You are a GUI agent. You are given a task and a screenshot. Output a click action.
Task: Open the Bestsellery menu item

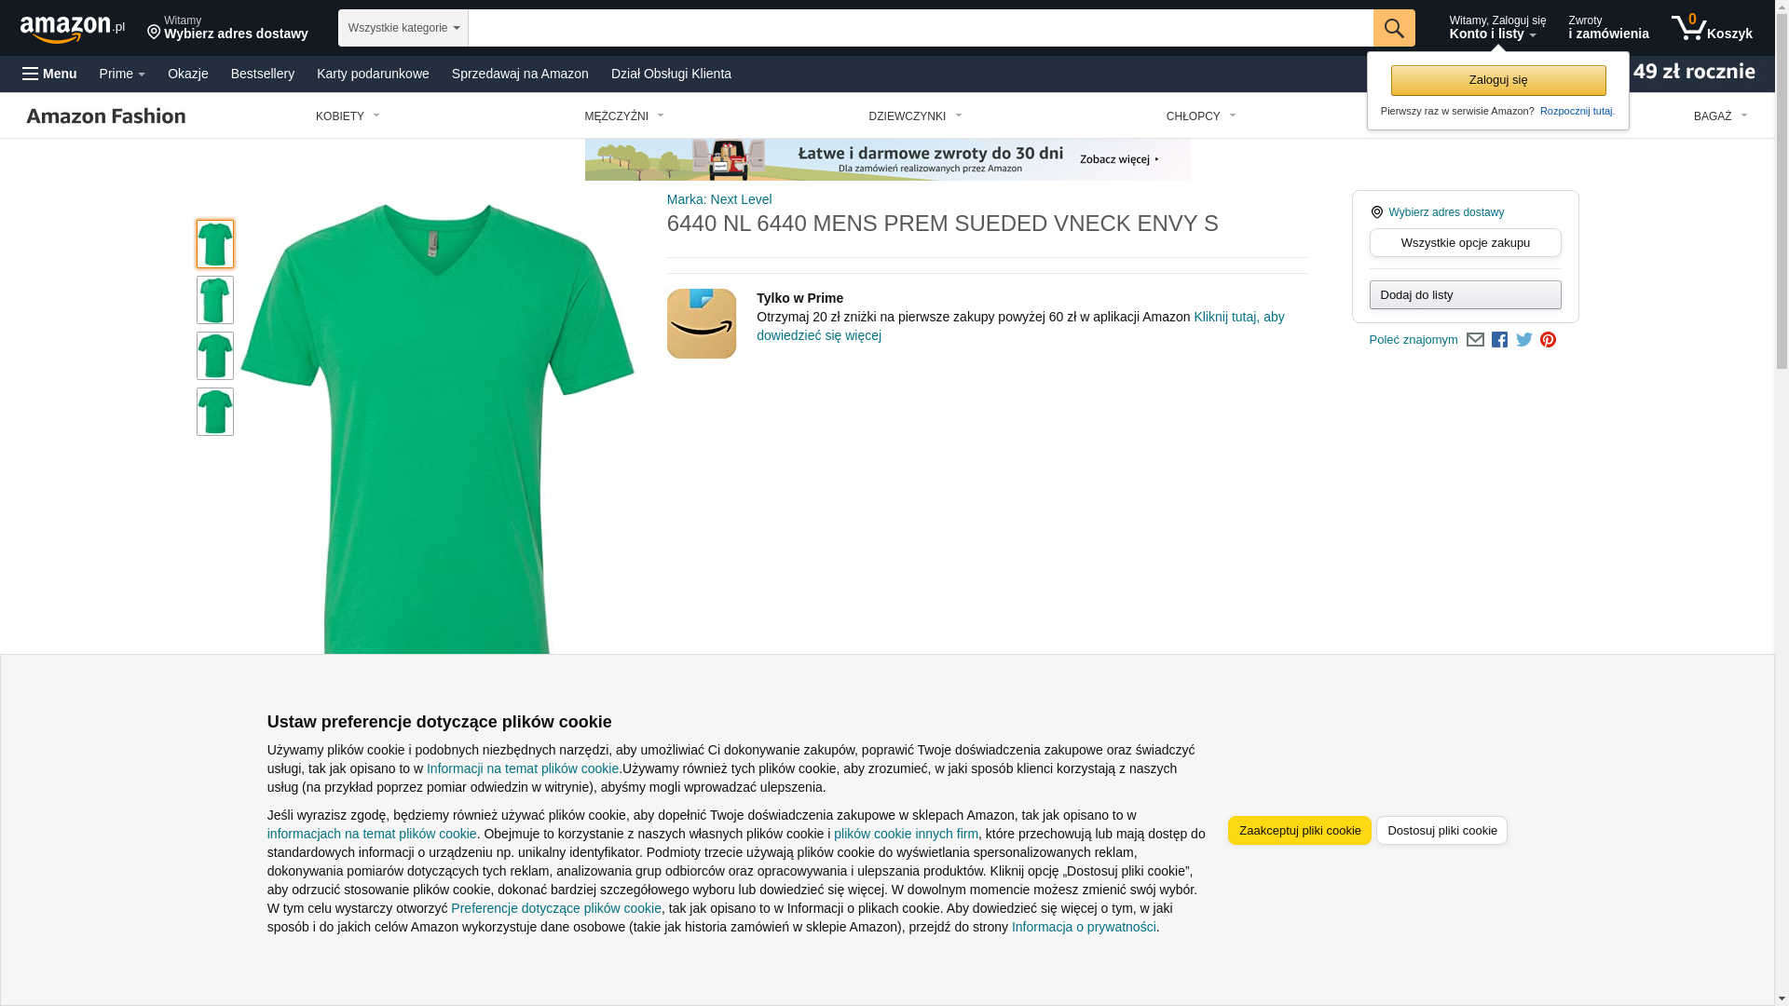pyautogui.click(x=263, y=74)
